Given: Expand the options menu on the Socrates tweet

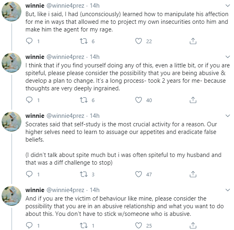Looking at the screenshot, I should pos(228,116).
